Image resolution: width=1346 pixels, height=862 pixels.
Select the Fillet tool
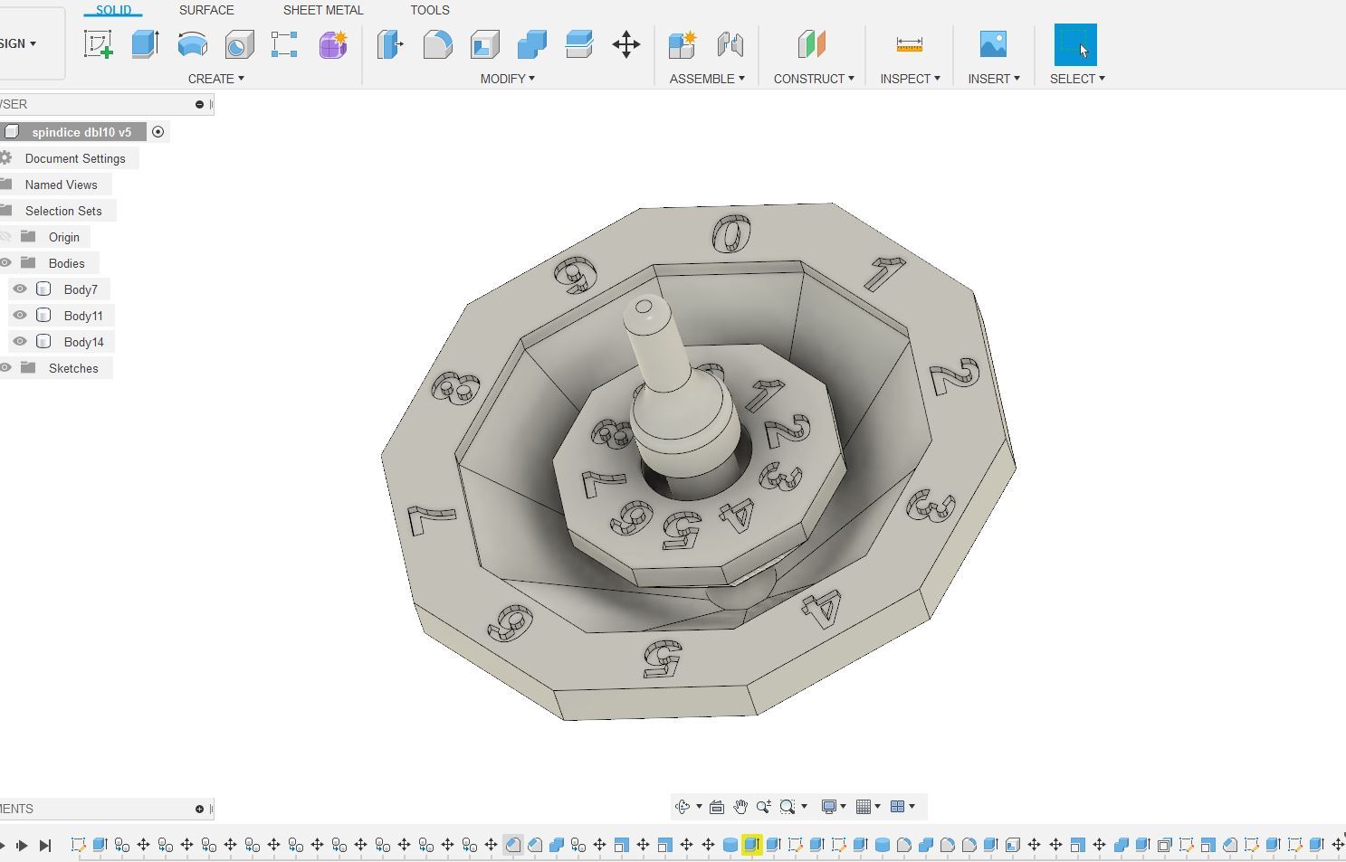coord(437,43)
